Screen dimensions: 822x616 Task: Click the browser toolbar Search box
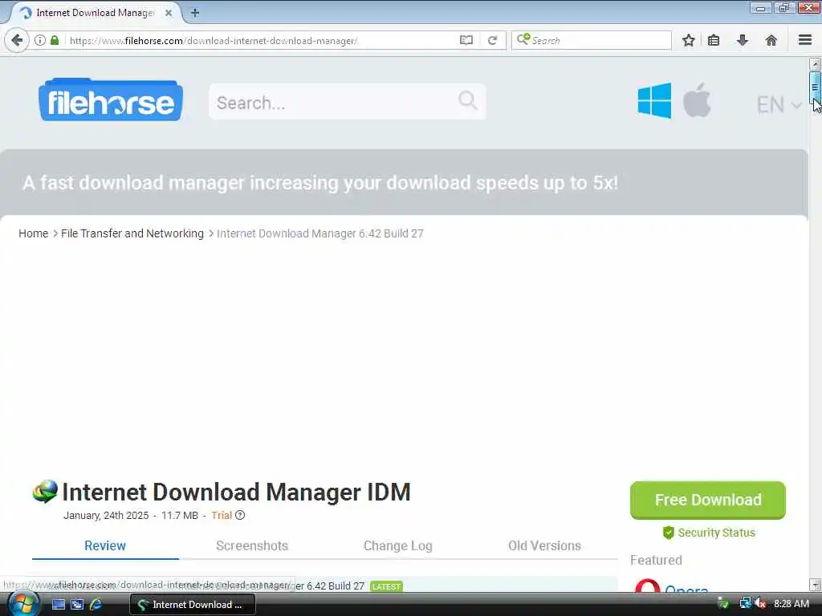(x=592, y=40)
